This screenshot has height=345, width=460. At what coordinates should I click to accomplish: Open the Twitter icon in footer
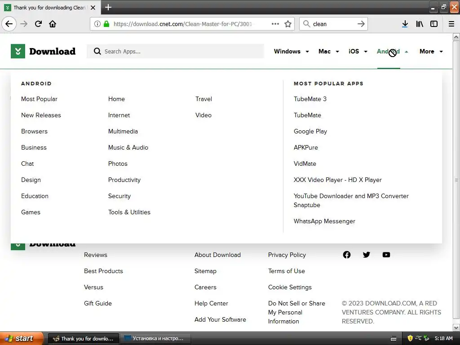pos(367,255)
